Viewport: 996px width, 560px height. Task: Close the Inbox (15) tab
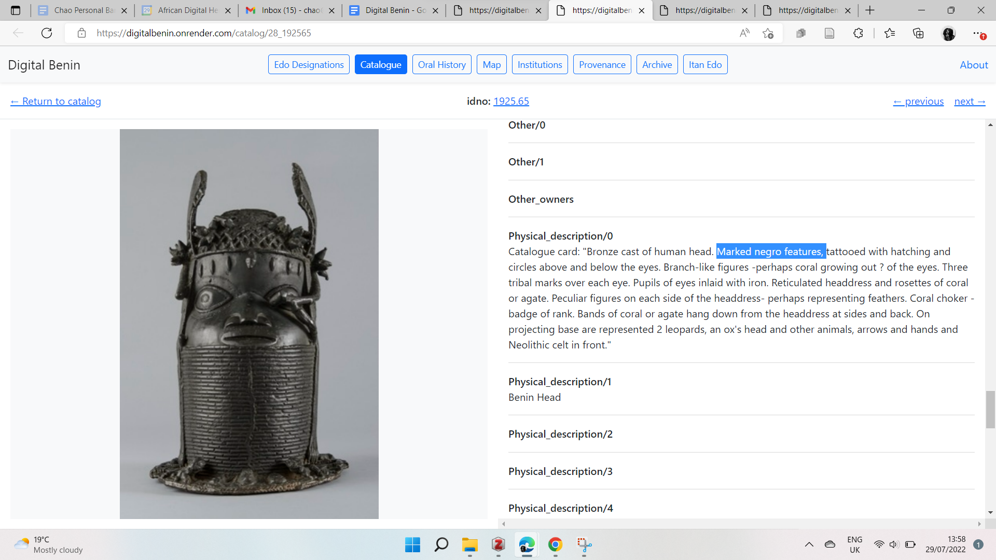click(x=331, y=10)
